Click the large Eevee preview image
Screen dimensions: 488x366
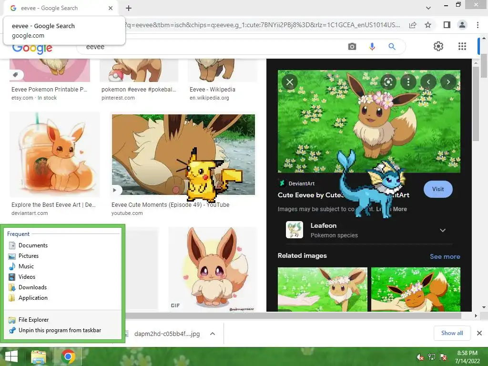[x=369, y=122]
